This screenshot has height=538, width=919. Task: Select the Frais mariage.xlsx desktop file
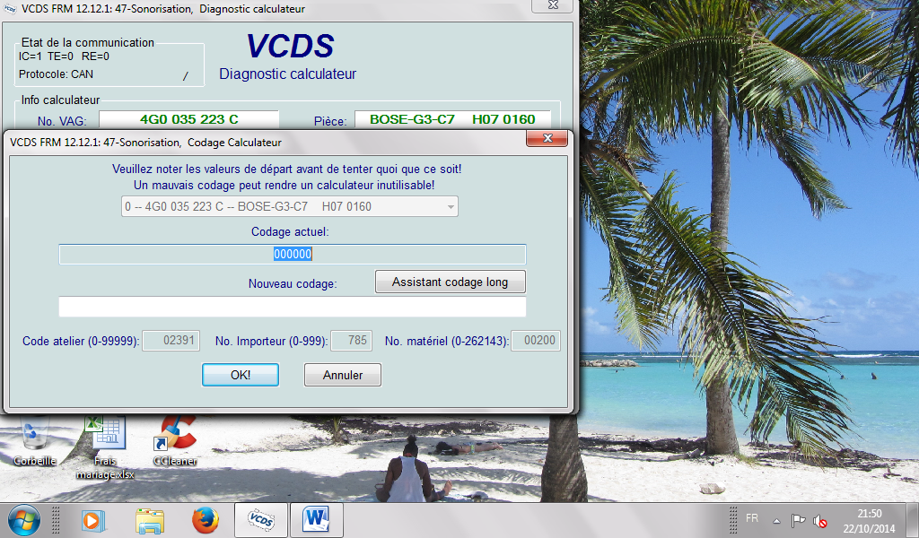pos(105,447)
